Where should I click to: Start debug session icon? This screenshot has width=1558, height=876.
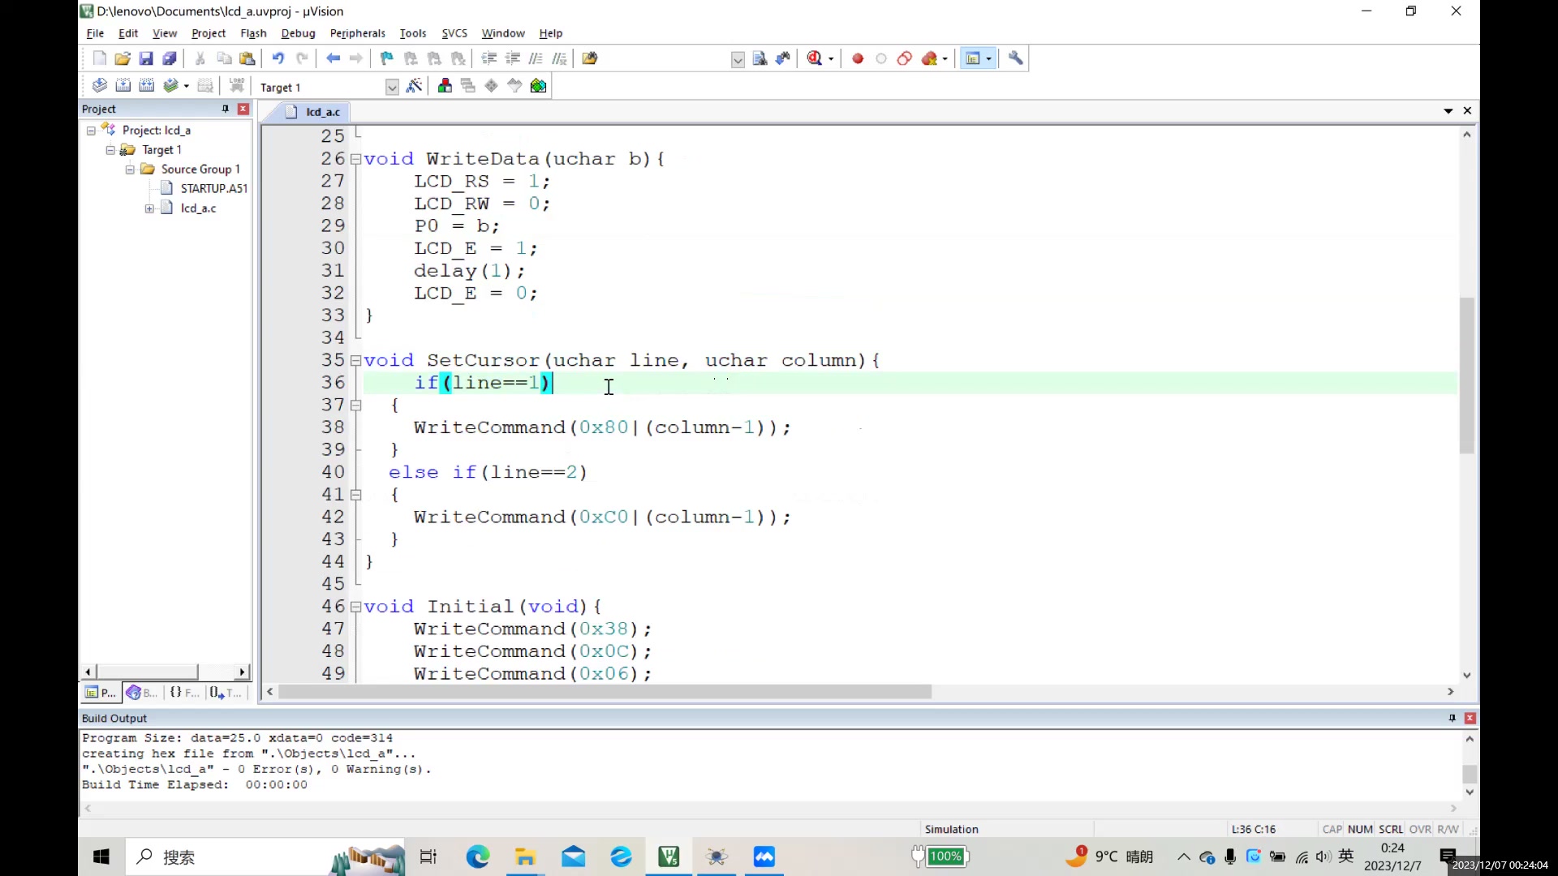(x=815, y=58)
